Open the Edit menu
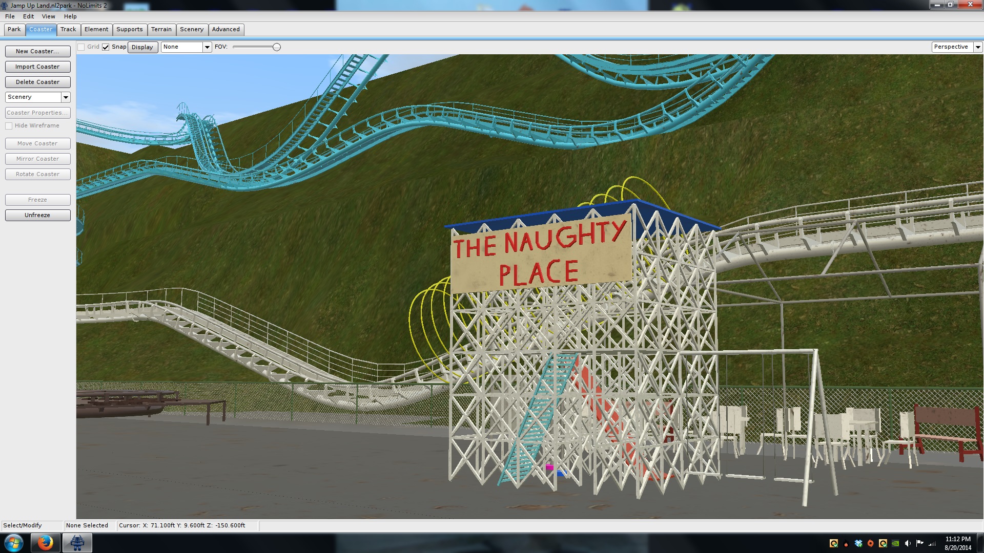This screenshot has height=553, width=984. coord(28,16)
